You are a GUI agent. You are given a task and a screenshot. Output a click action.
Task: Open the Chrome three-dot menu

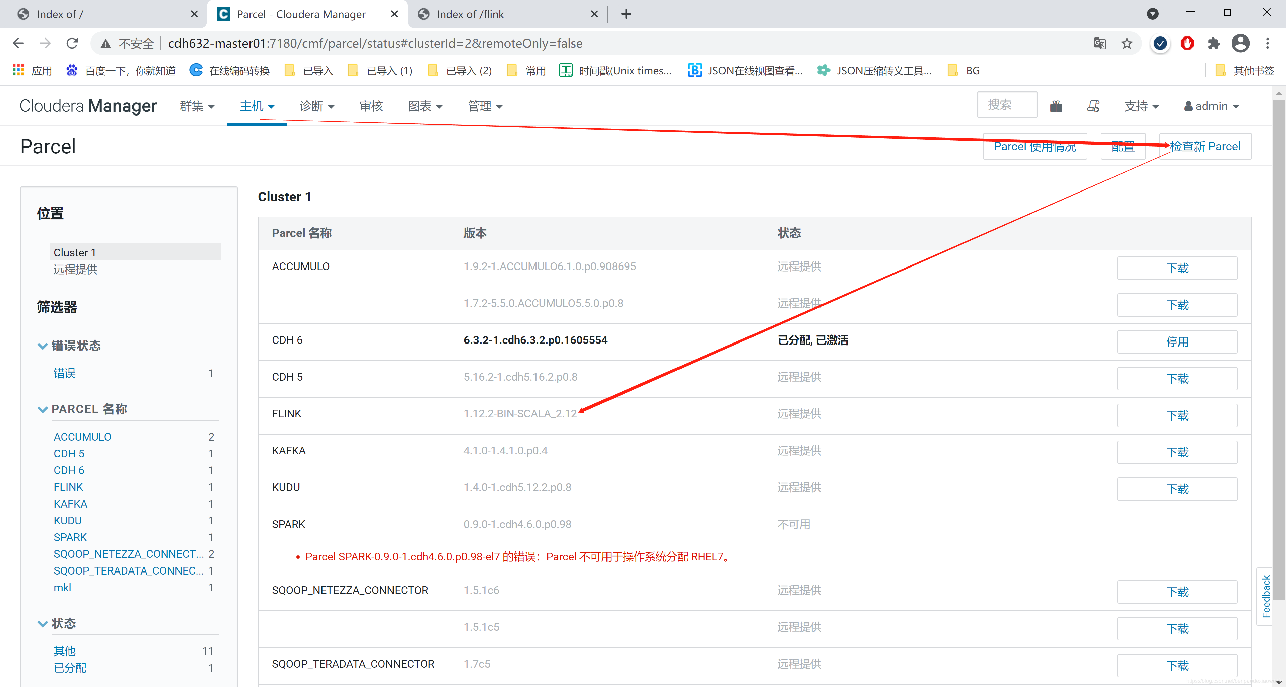coord(1268,44)
